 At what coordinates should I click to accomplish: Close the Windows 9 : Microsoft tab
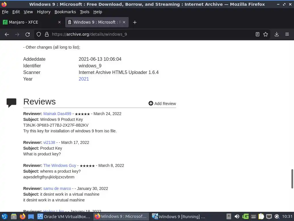coord(124,22)
